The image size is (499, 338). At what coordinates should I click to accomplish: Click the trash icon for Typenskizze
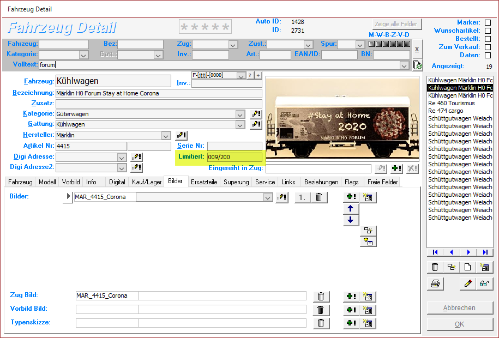321,323
